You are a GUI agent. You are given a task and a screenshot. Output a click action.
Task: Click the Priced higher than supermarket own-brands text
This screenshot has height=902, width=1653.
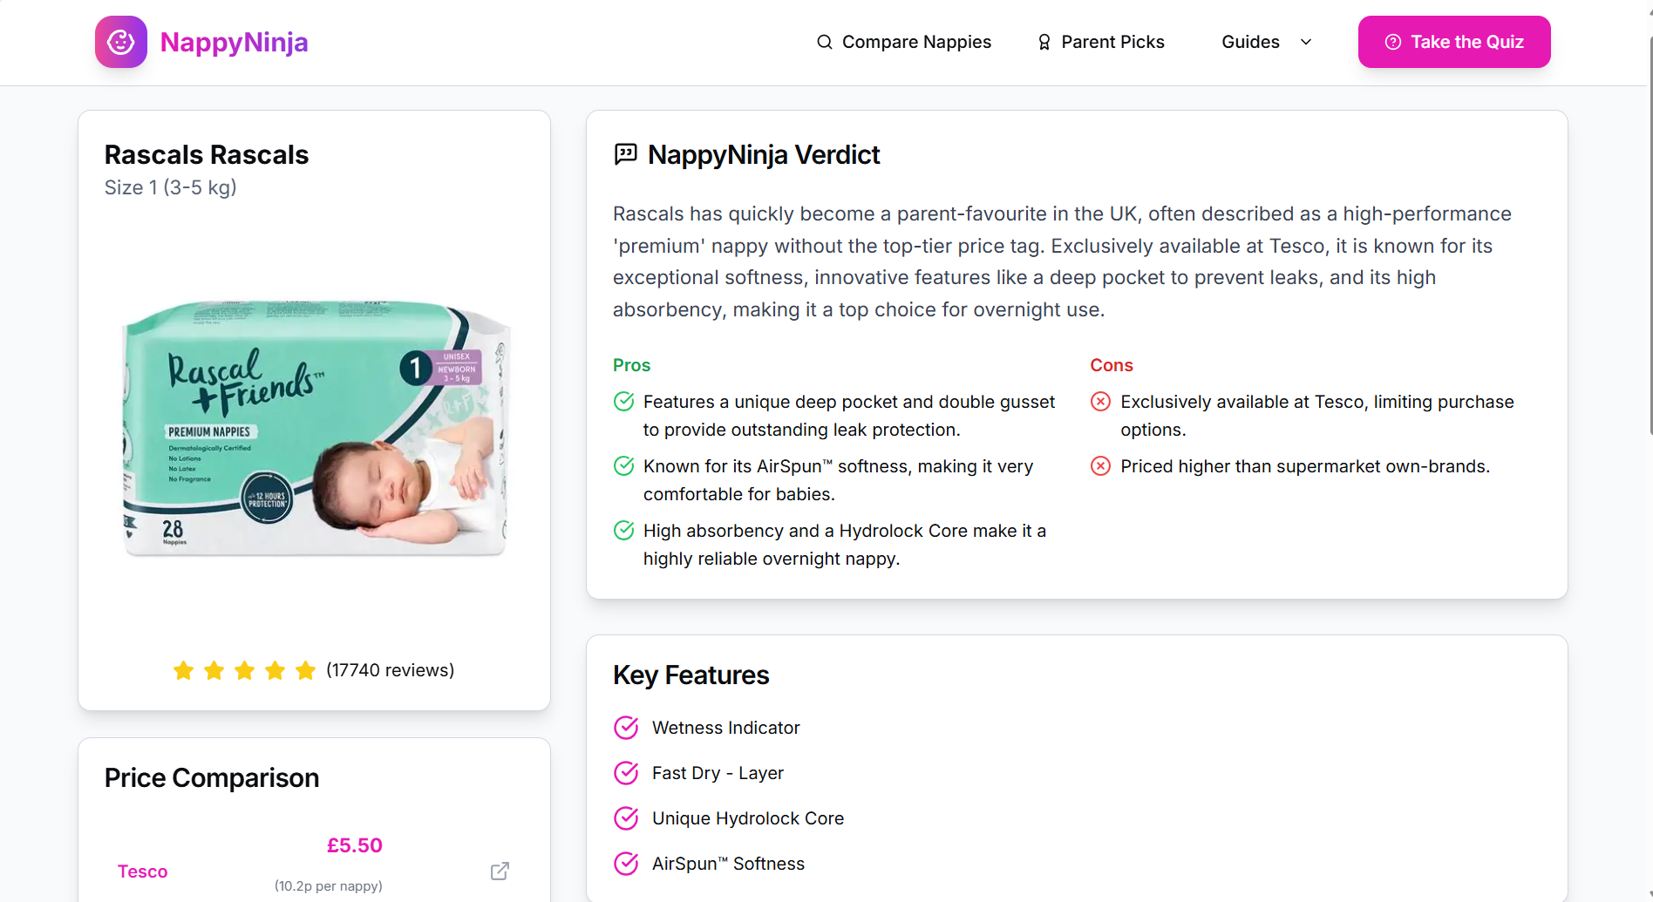click(1305, 466)
